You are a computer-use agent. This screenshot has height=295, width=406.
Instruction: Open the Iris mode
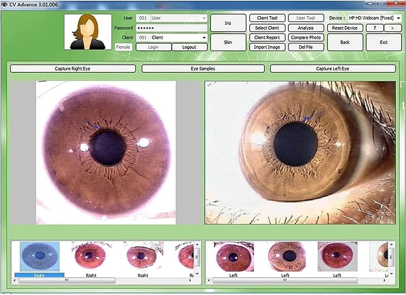[x=228, y=23]
